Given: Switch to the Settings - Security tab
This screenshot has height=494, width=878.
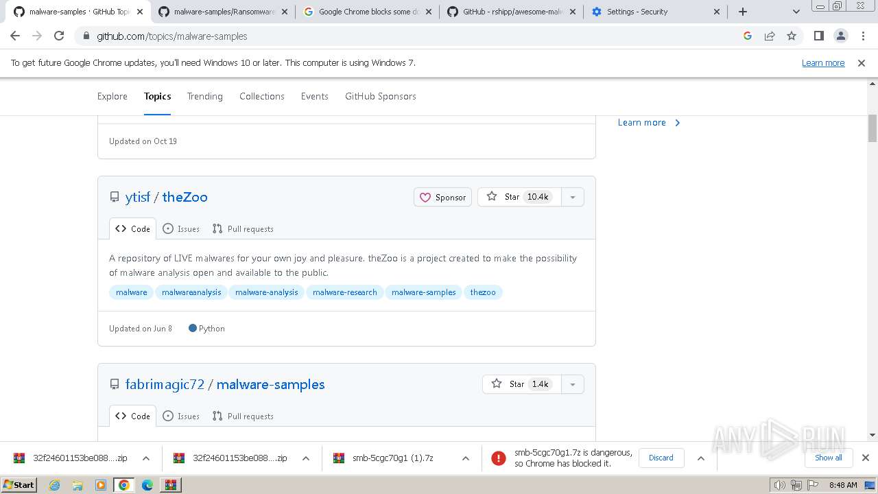Looking at the screenshot, I should pyautogui.click(x=656, y=12).
